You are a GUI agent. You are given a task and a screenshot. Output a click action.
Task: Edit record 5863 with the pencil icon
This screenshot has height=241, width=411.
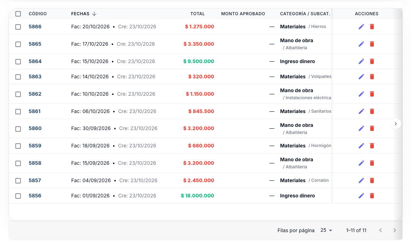[x=361, y=77]
